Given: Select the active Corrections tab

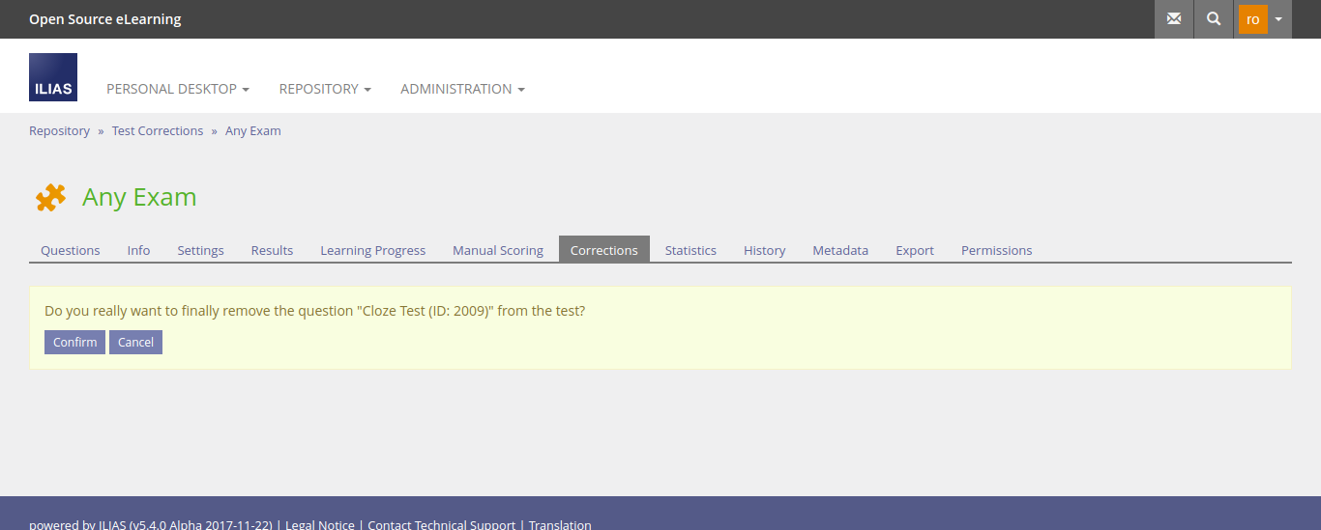Looking at the screenshot, I should (x=604, y=249).
